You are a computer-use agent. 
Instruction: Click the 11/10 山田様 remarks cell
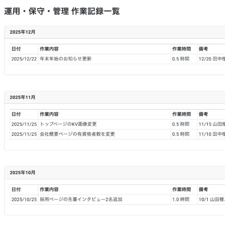click(211, 134)
